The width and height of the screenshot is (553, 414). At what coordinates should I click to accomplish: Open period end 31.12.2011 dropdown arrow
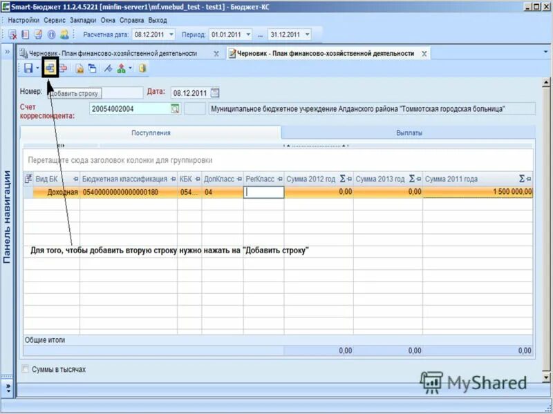[308, 34]
